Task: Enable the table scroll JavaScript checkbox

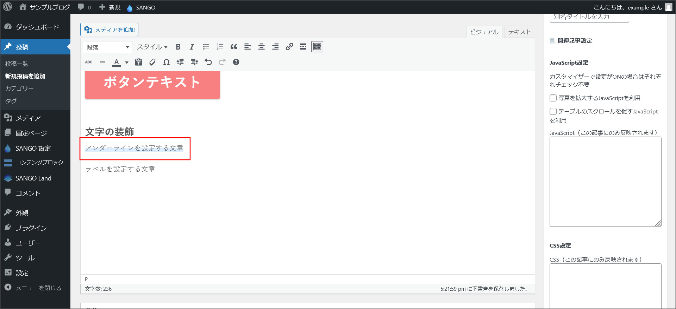Action: click(x=553, y=111)
